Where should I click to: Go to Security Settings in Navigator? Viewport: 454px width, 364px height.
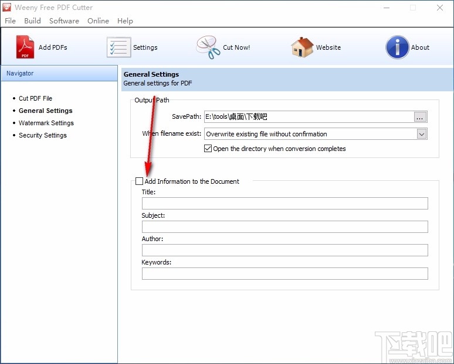[x=43, y=135]
